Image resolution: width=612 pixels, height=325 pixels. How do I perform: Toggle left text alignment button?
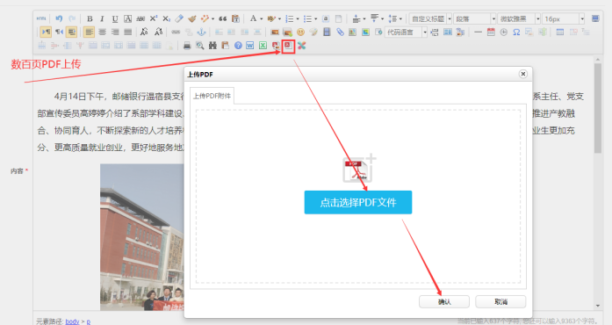[x=90, y=32]
